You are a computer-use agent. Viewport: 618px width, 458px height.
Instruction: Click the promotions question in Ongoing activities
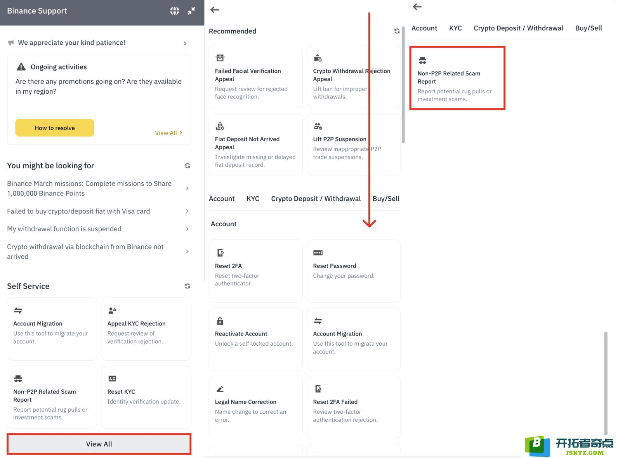[x=99, y=86]
